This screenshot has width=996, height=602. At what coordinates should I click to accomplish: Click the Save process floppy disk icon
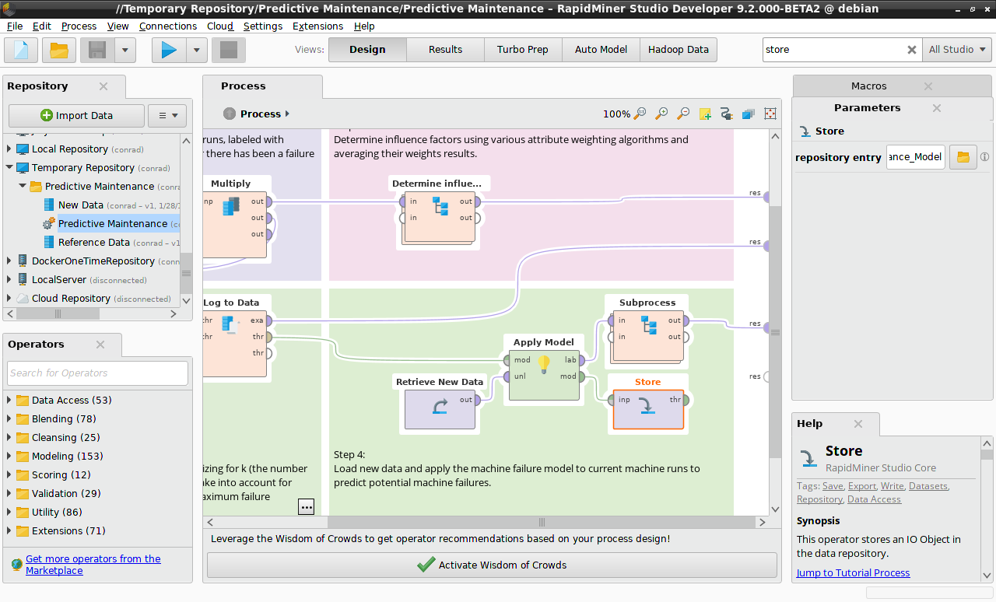(x=98, y=50)
